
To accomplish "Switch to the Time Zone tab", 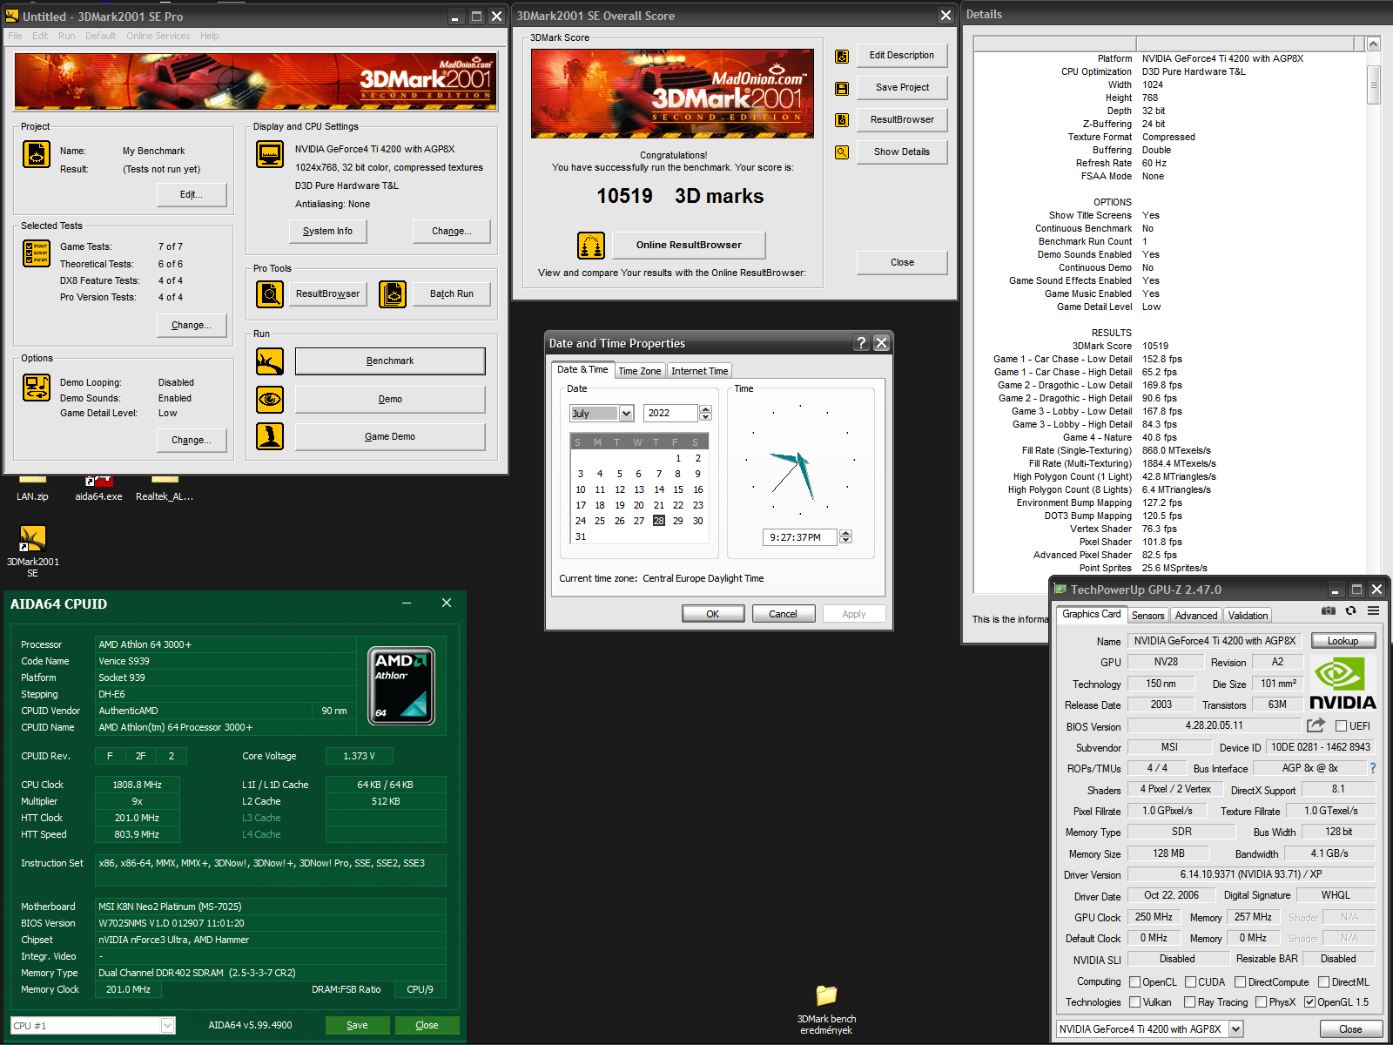I will (640, 371).
